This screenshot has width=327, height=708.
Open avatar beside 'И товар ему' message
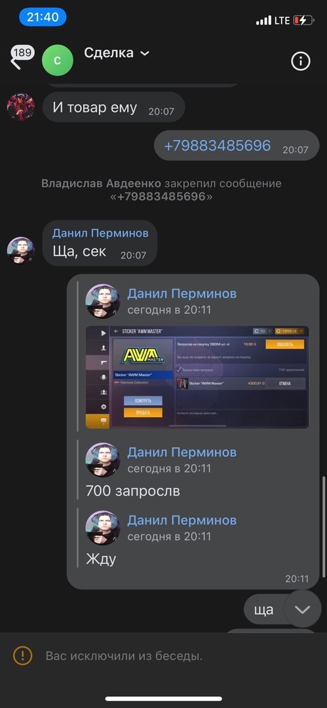tap(21, 107)
